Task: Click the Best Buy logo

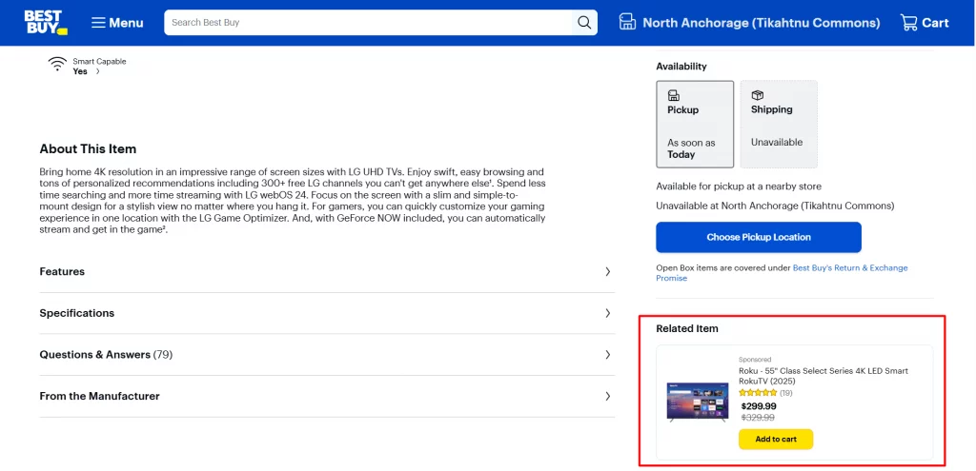Action: click(x=46, y=23)
